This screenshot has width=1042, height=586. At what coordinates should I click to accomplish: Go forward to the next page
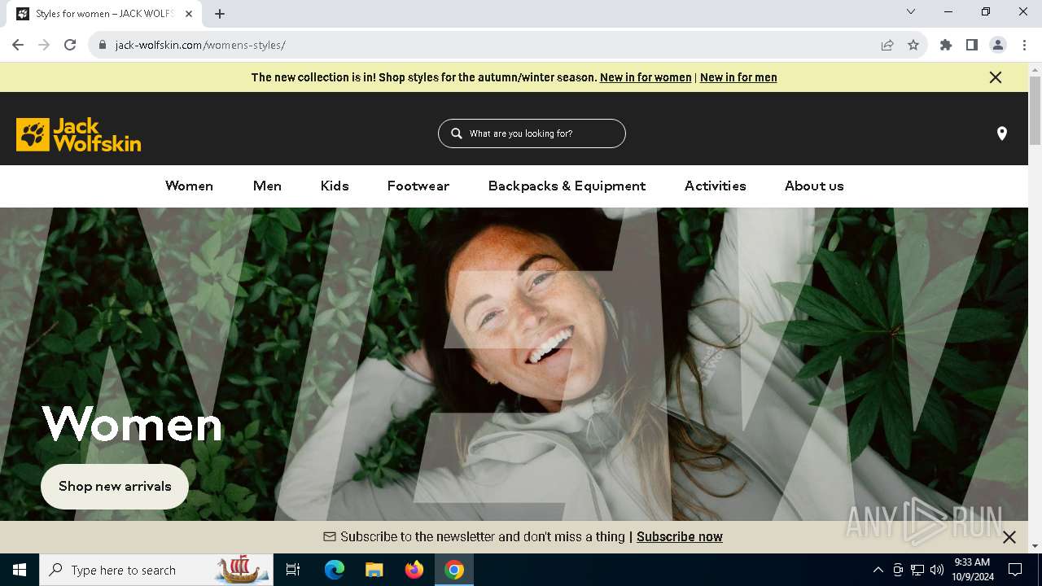(x=44, y=45)
